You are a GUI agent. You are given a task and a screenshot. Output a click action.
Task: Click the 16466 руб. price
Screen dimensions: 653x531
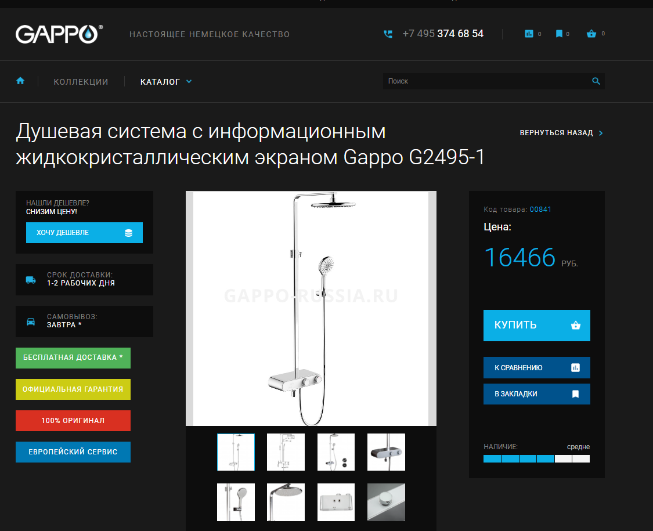pyautogui.click(x=531, y=258)
